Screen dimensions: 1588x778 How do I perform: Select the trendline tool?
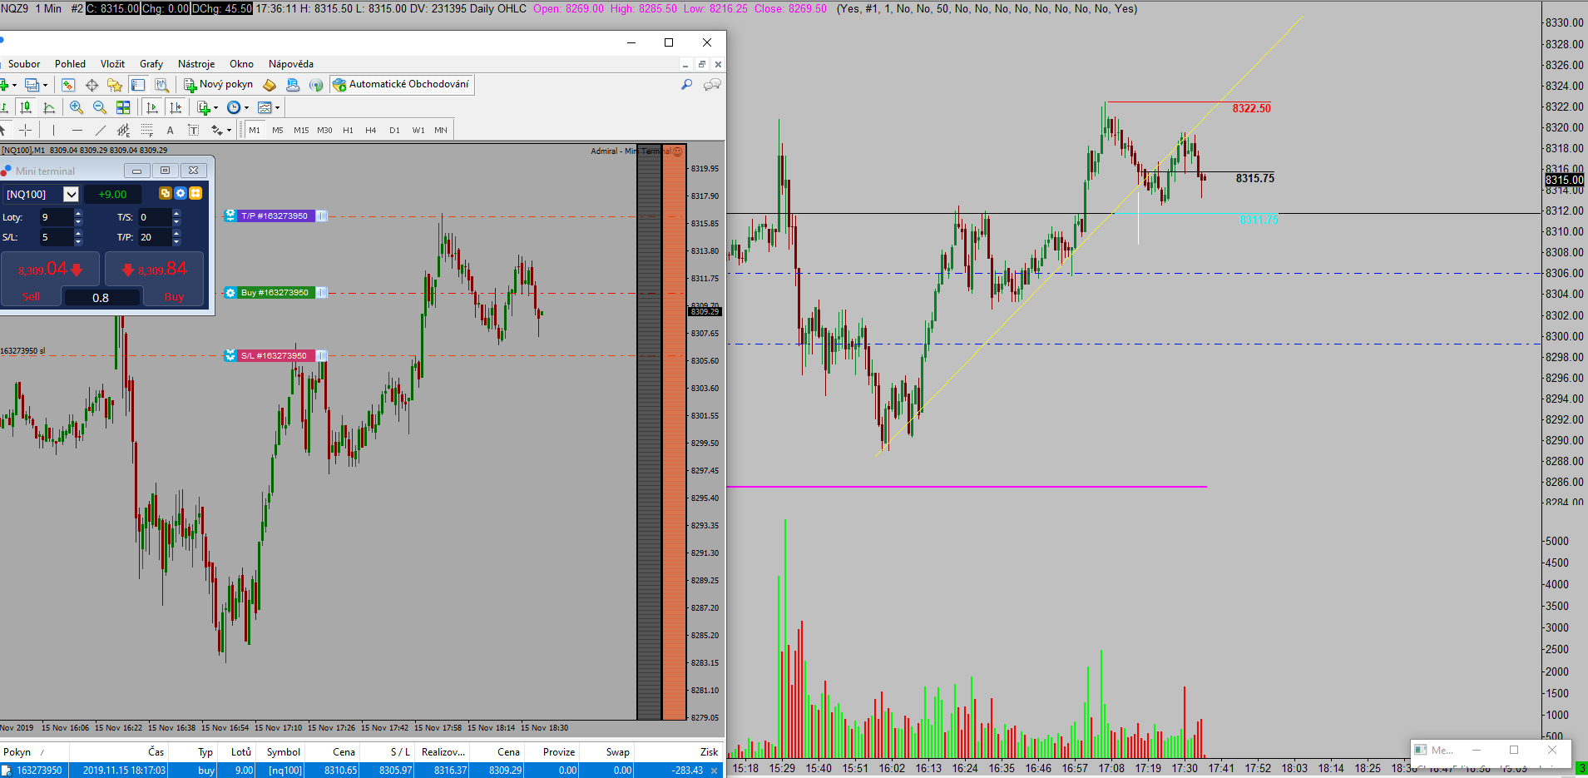[101, 130]
